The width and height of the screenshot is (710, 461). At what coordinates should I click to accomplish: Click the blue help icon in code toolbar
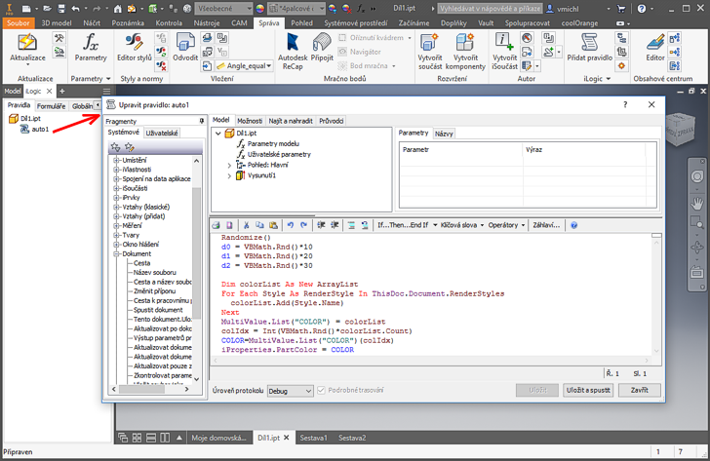(573, 225)
